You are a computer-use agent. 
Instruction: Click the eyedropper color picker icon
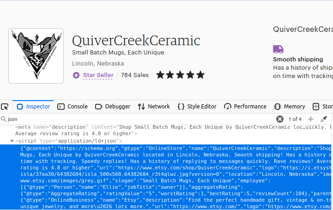coord(324,119)
